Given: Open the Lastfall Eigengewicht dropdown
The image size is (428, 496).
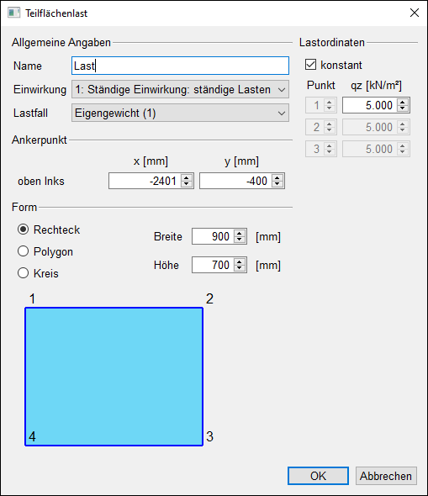Looking at the screenshot, I should 180,113.
